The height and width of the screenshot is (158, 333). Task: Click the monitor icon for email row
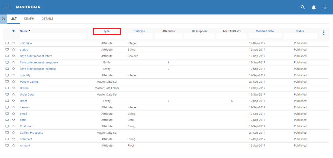[x=7, y=114]
